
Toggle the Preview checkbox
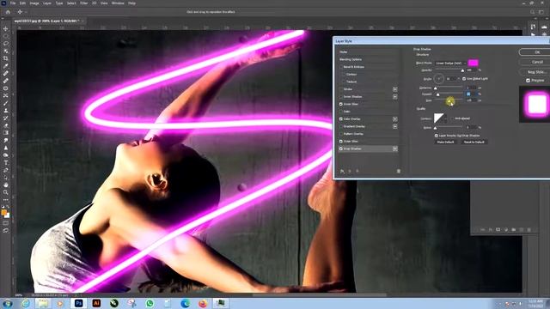(528, 81)
